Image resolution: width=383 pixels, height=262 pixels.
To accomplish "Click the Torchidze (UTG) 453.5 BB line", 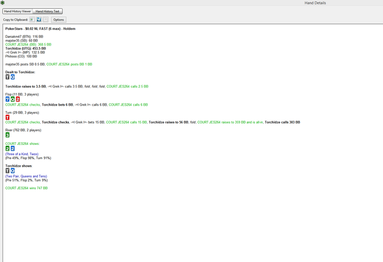I will 26,48.
